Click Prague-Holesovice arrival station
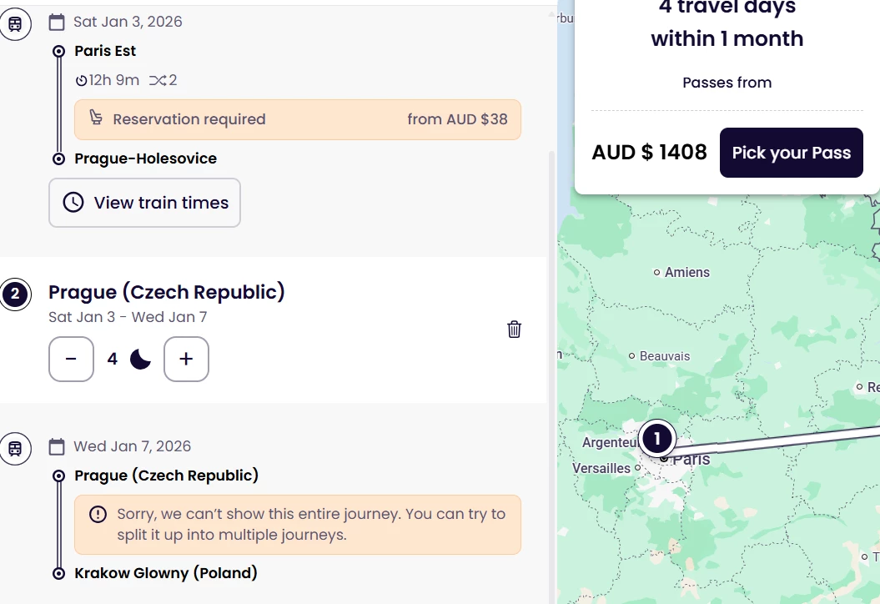This screenshot has width=880, height=604. (x=145, y=159)
